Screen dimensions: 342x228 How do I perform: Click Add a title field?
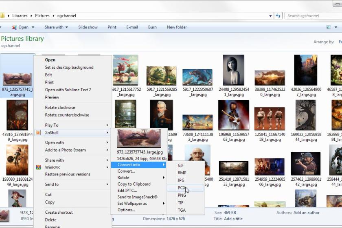[x=233, y=219]
